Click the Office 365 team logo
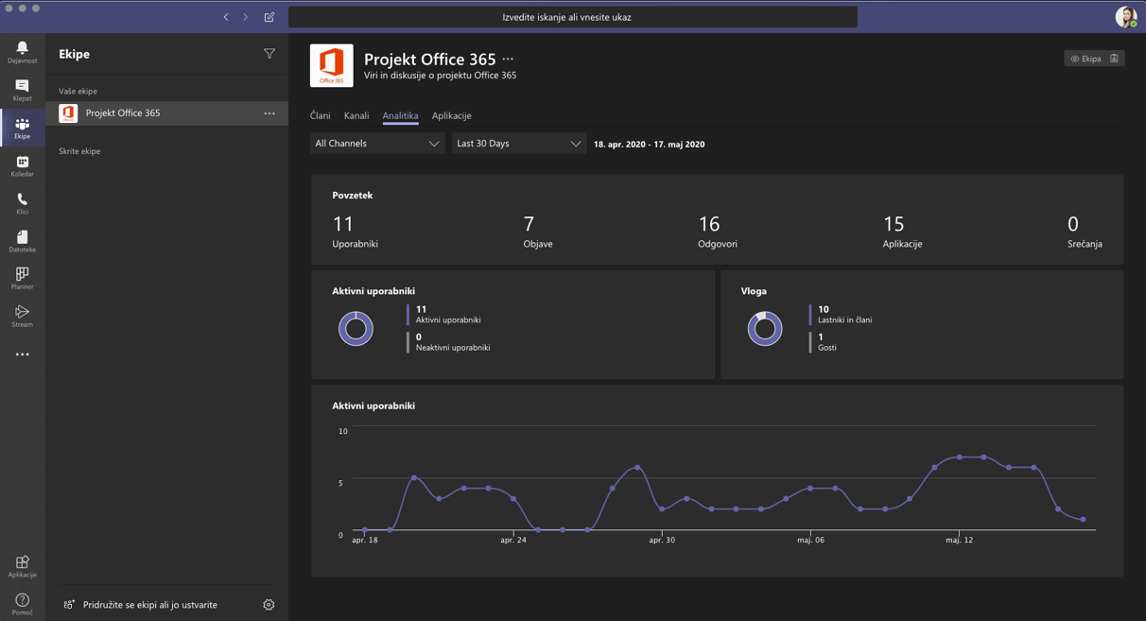The width and height of the screenshot is (1146, 621). coord(332,65)
